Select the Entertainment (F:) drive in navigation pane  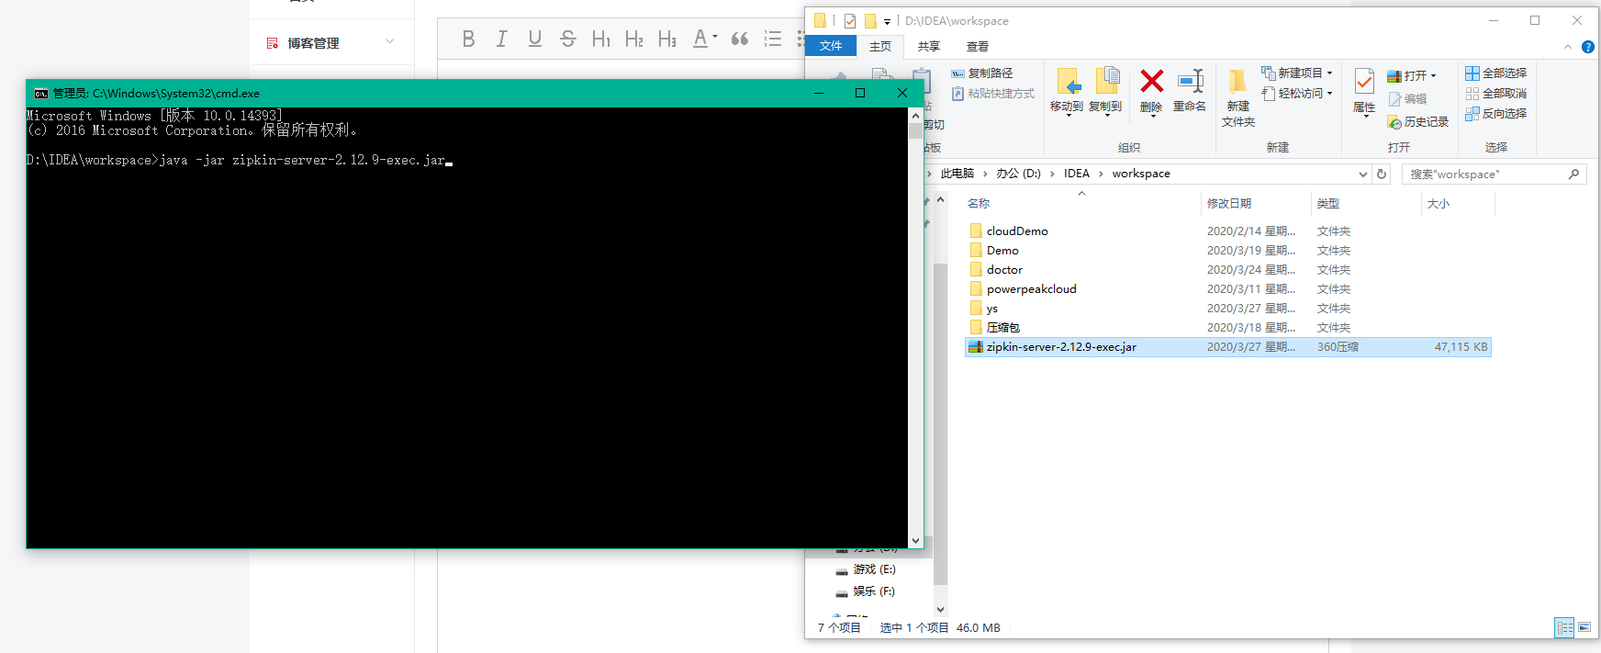(x=866, y=591)
